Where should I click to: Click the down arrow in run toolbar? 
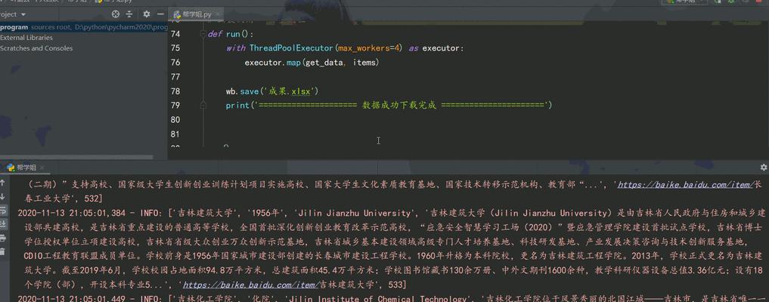2,197
